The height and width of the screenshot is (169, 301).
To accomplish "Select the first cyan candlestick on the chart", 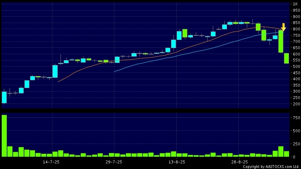I will point(4,97).
